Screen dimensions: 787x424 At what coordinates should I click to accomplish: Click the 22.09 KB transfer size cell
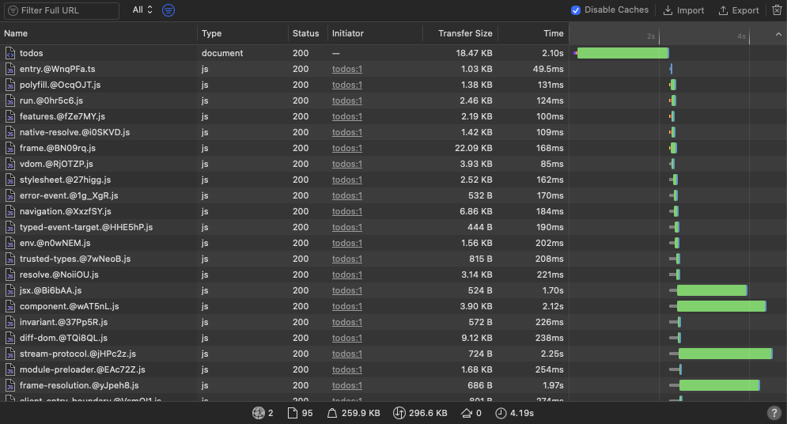click(473, 148)
